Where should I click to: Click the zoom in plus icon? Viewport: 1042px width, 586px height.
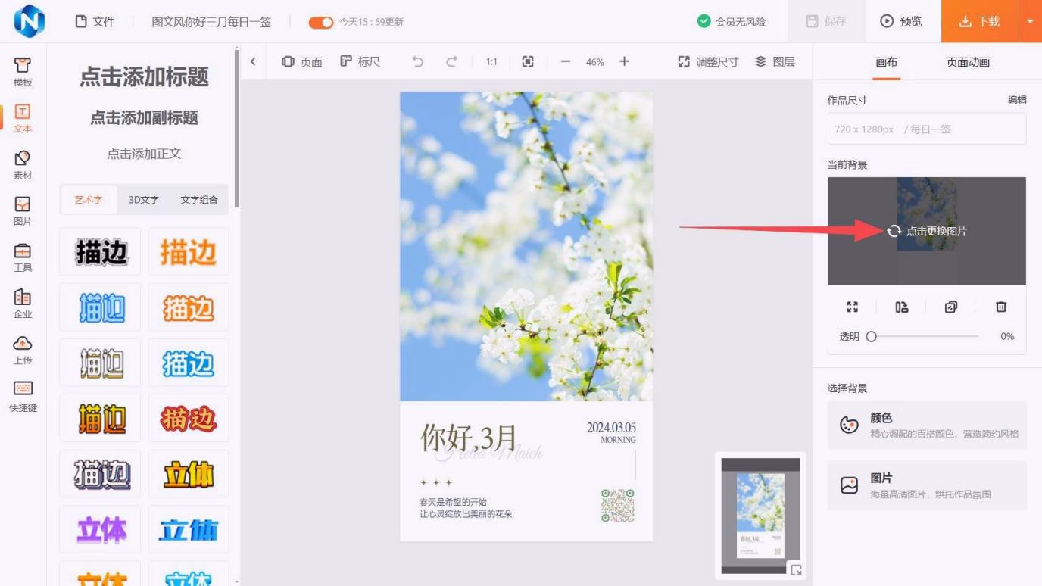(624, 62)
